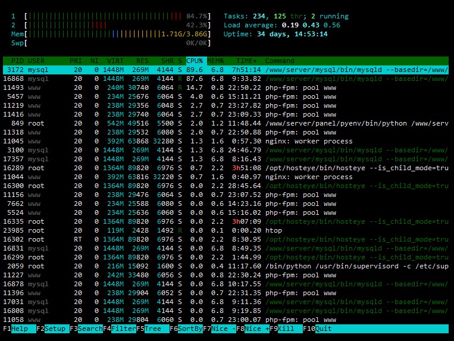Select the RT priority hosteye row PID 16302
This screenshot has height=341, width=454.
(x=226, y=240)
